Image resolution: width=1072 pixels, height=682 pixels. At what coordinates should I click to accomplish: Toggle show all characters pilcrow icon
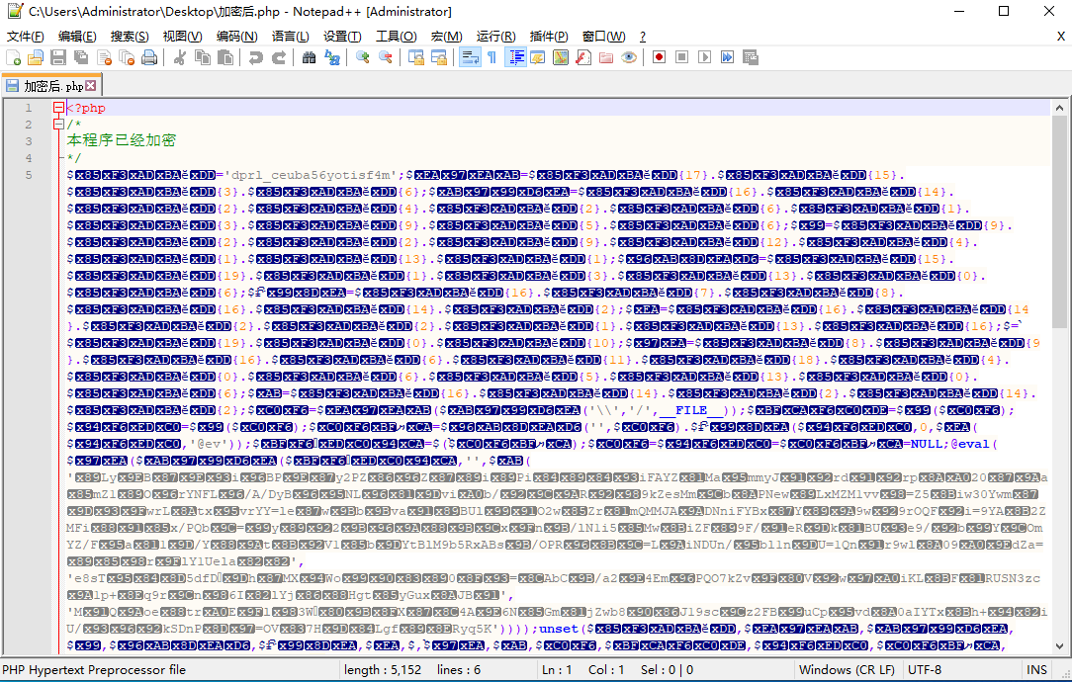point(491,57)
